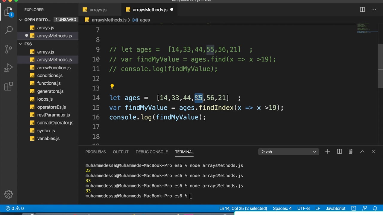Open the Source Control view
The width and height of the screenshot is (383, 215).
(9, 49)
